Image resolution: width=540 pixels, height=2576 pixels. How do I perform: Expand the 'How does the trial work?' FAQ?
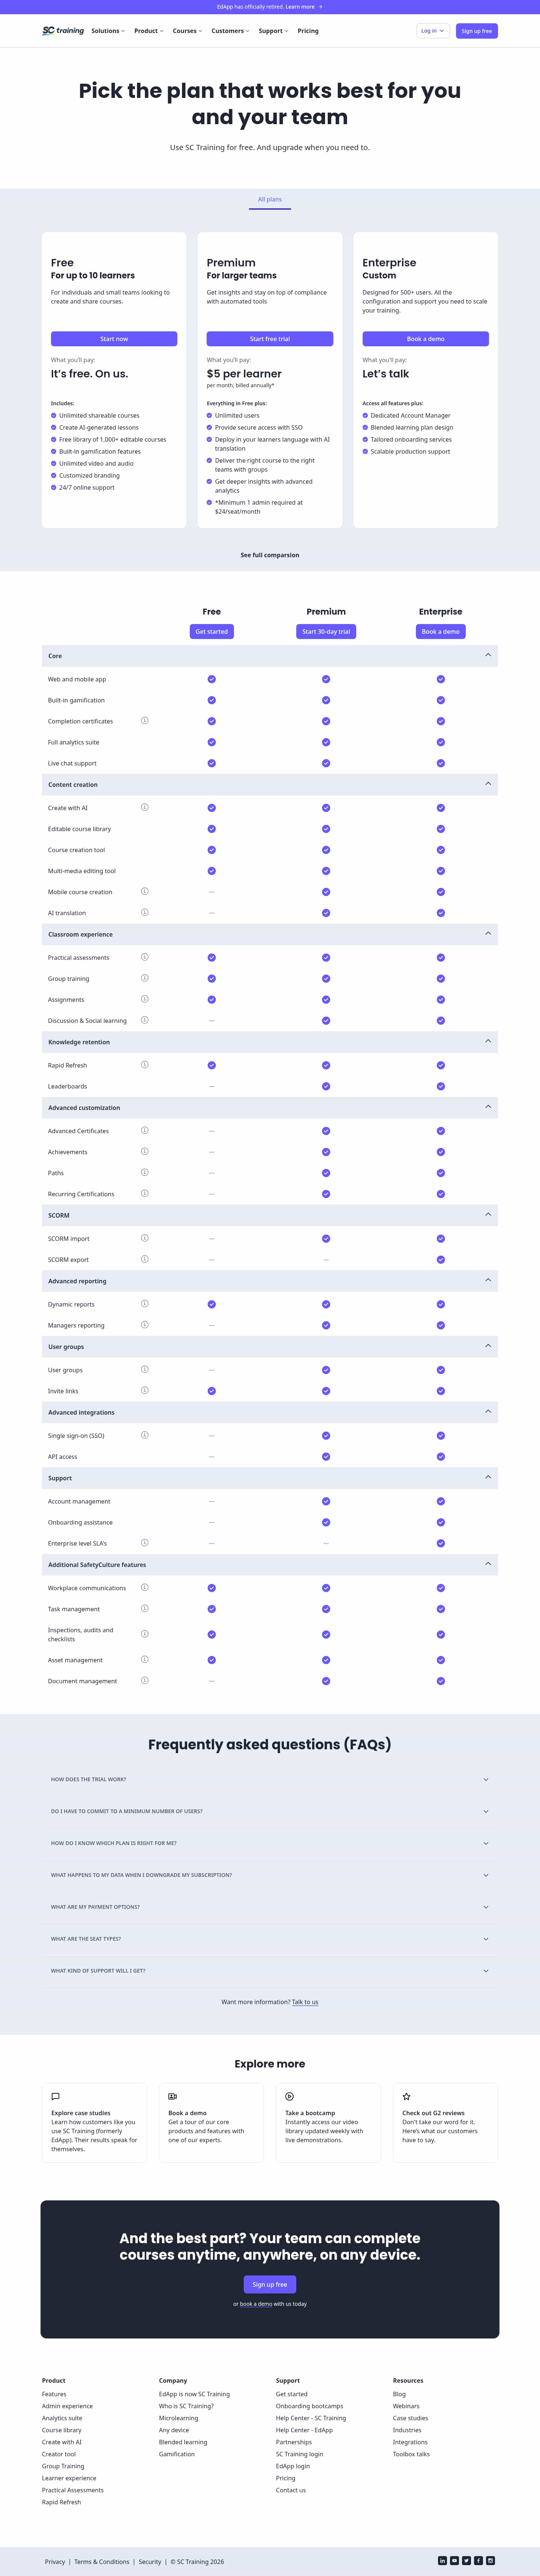pyautogui.click(x=270, y=1779)
